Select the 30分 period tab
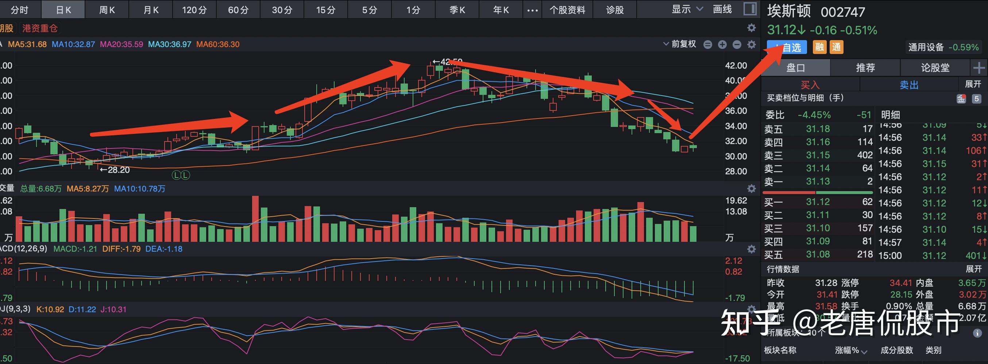This screenshot has width=988, height=364. pyautogui.click(x=282, y=9)
